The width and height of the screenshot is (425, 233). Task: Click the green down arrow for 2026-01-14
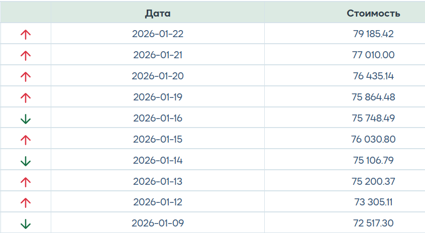point(26,161)
